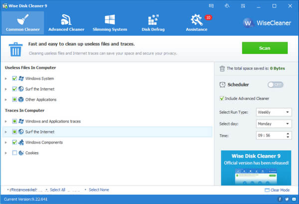Click the Select None link
The height and width of the screenshot is (204, 299).
(x=99, y=190)
